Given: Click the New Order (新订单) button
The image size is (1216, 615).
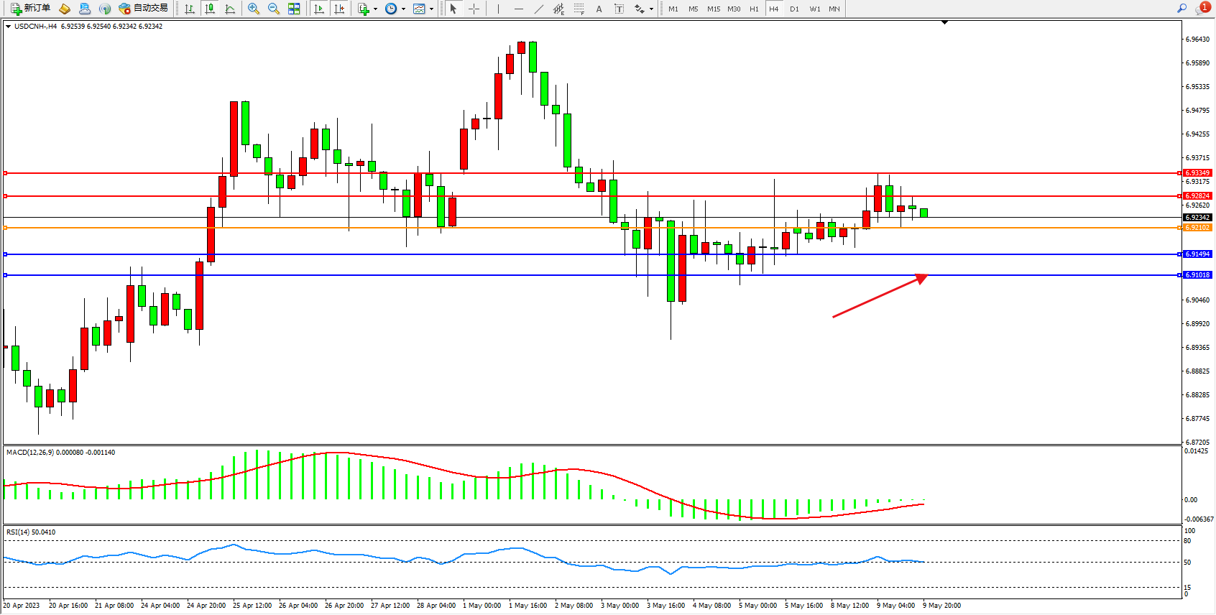Looking at the screenshot, I should [30, 9].
